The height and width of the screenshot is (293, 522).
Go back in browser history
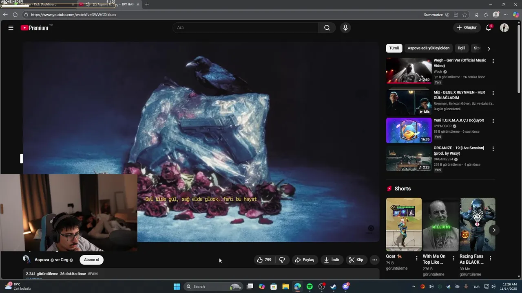pyautogui.click(x=5, y=15)
